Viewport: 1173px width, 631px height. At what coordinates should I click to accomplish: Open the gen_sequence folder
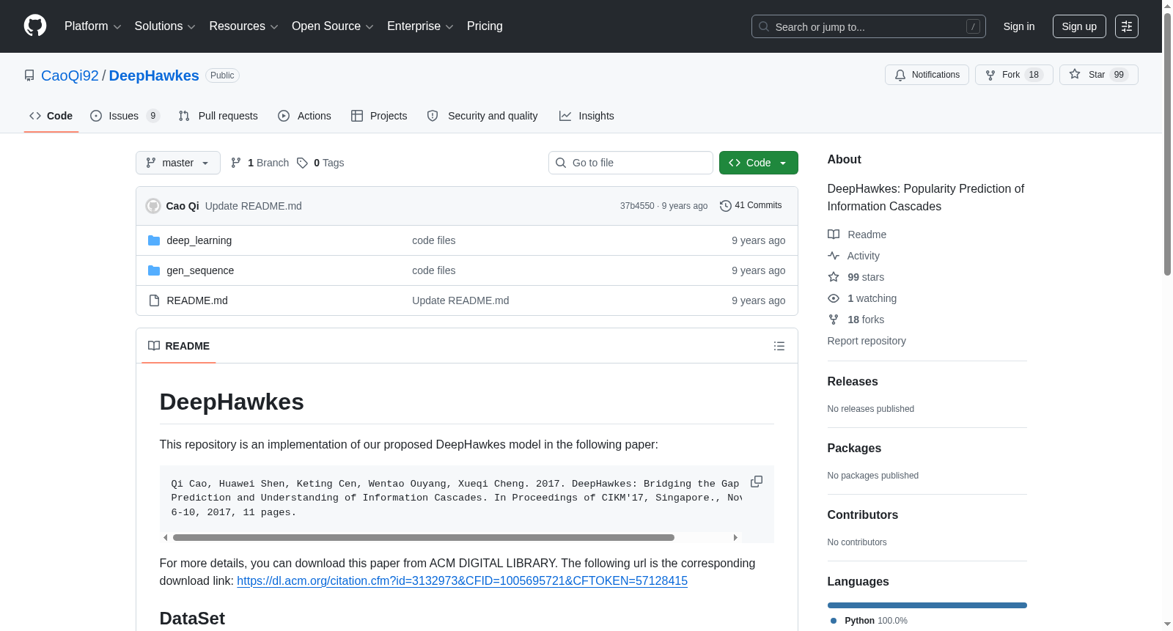tap(200, 270)
